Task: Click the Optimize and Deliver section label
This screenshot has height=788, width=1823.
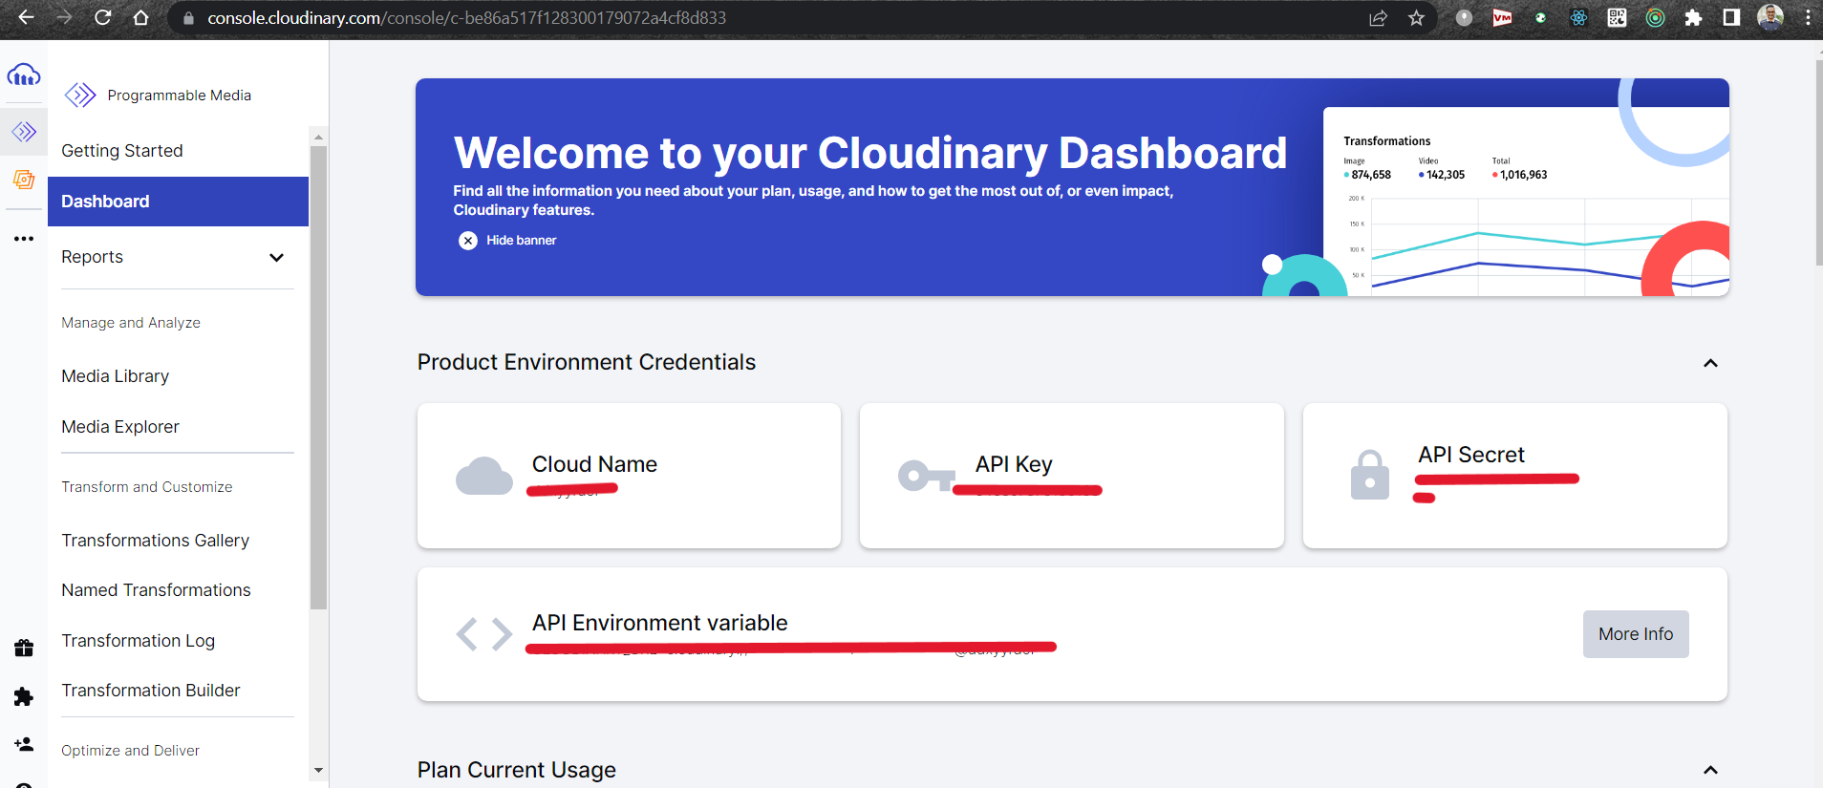Action: pos(131,751)
